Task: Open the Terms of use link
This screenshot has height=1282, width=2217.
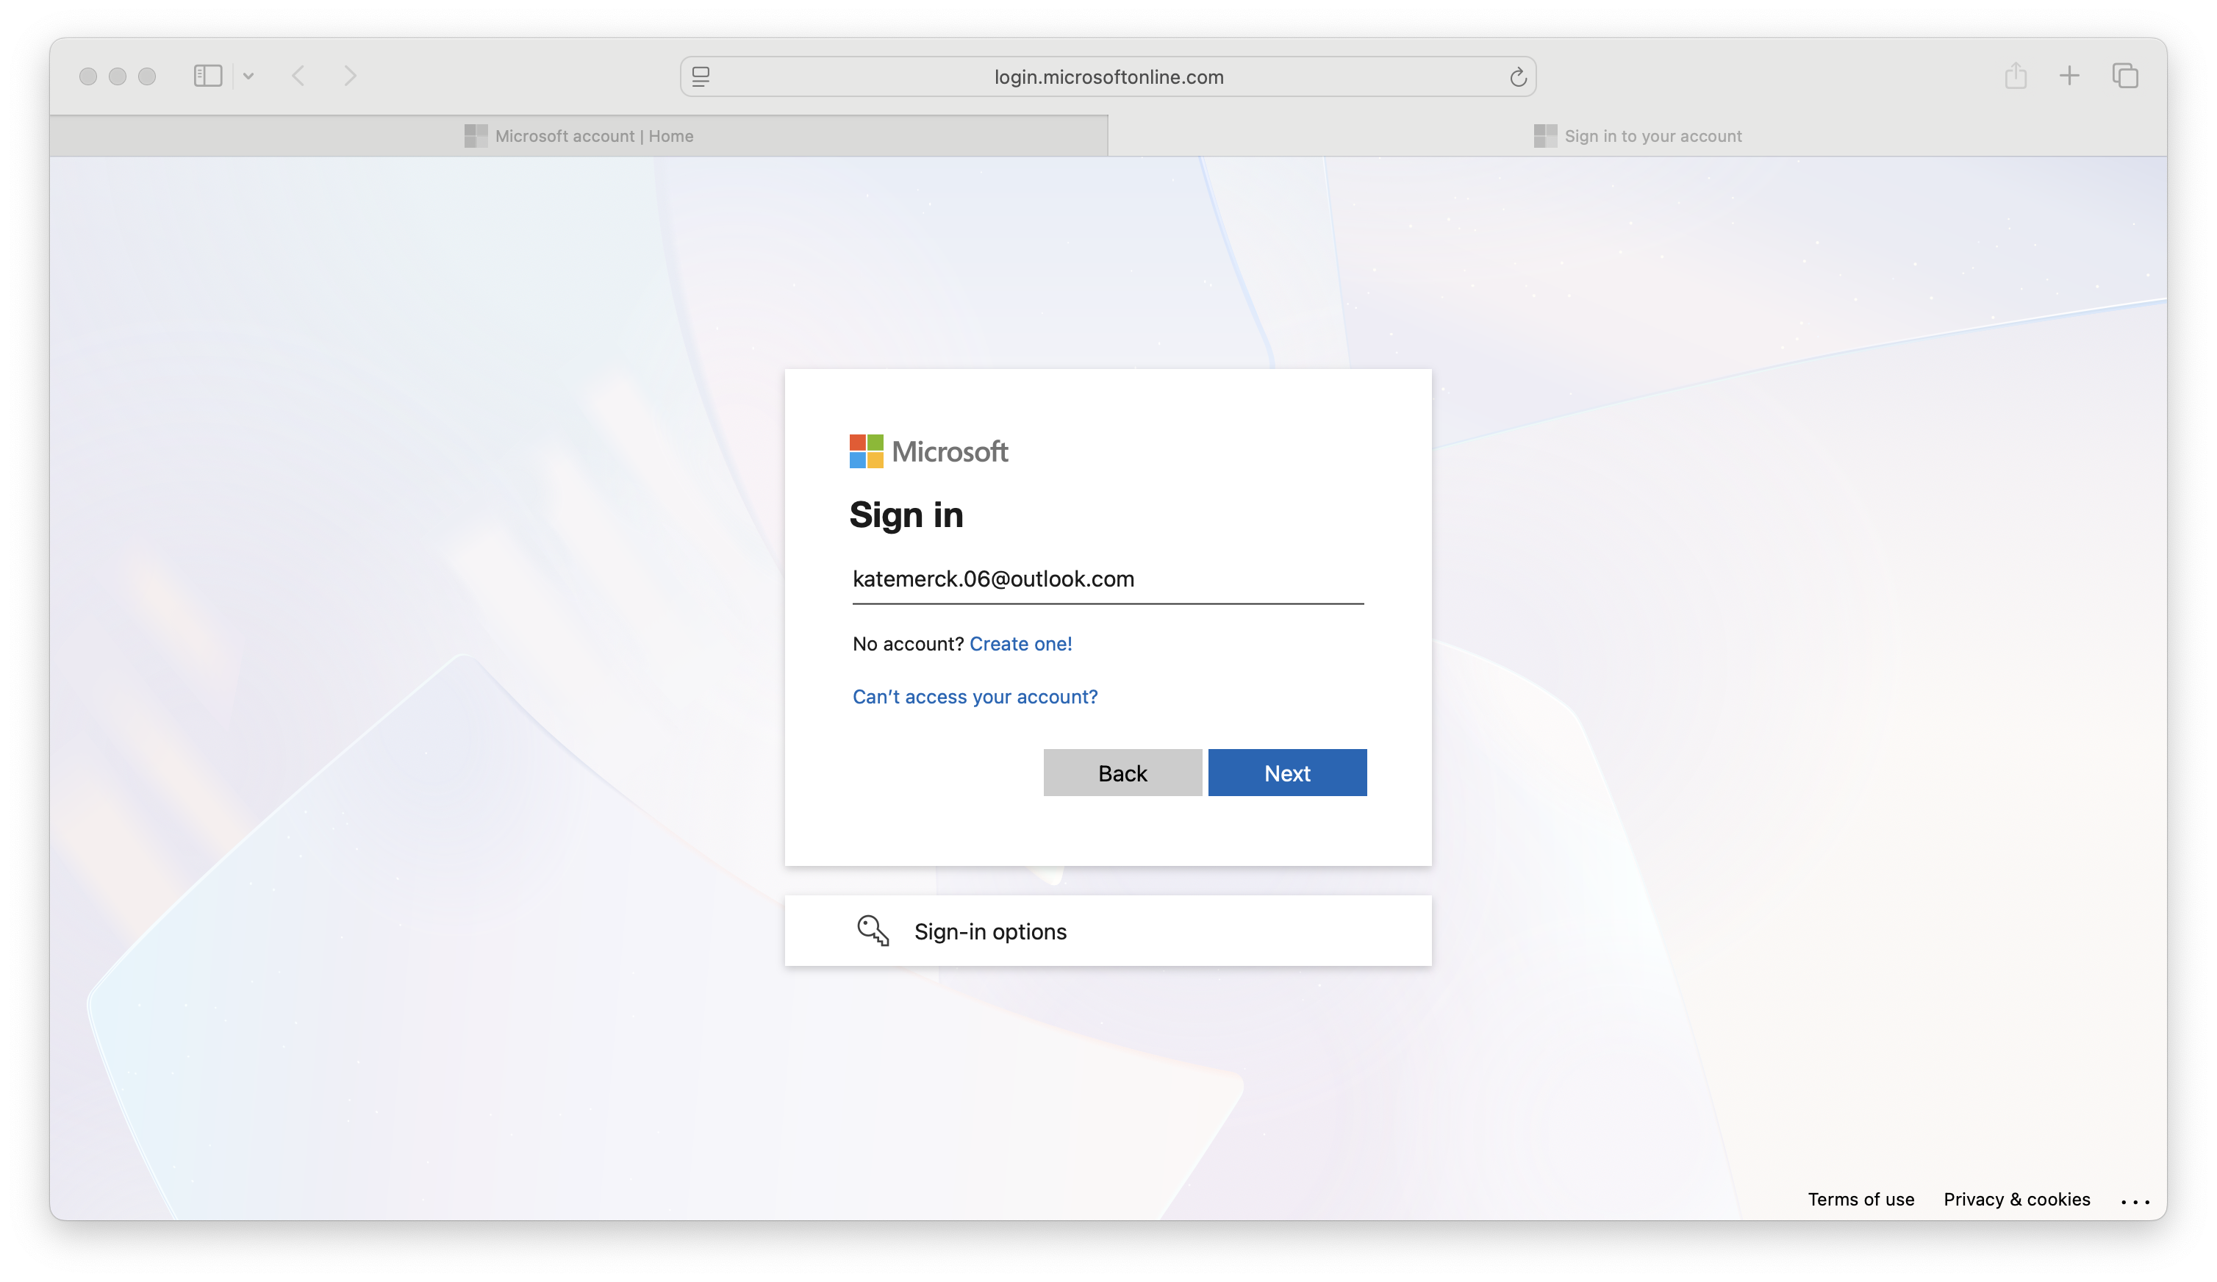Action: (x=1860, y=1199)
